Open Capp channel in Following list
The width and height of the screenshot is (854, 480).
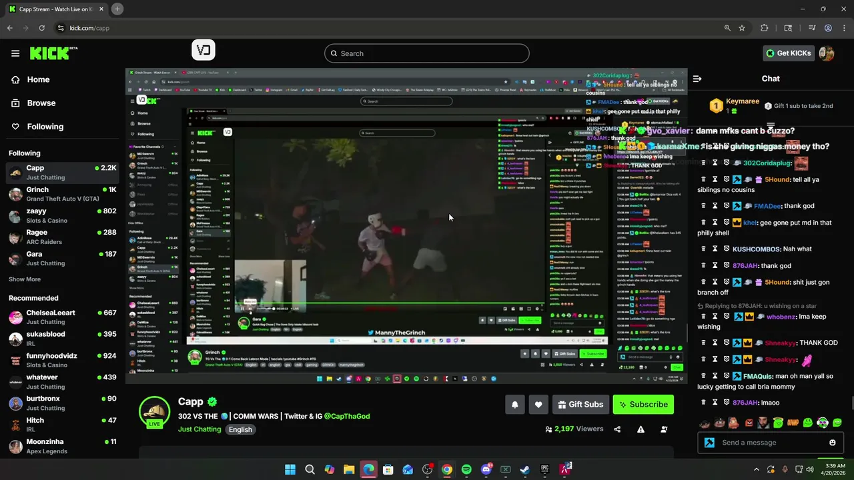point(63,173)
